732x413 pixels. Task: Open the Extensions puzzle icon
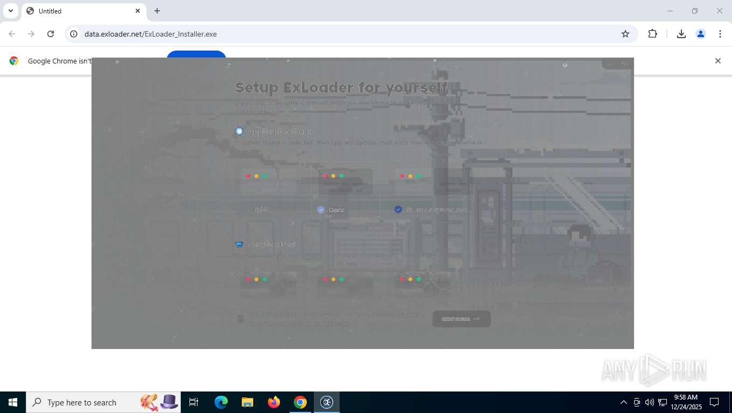coord(652,34)
